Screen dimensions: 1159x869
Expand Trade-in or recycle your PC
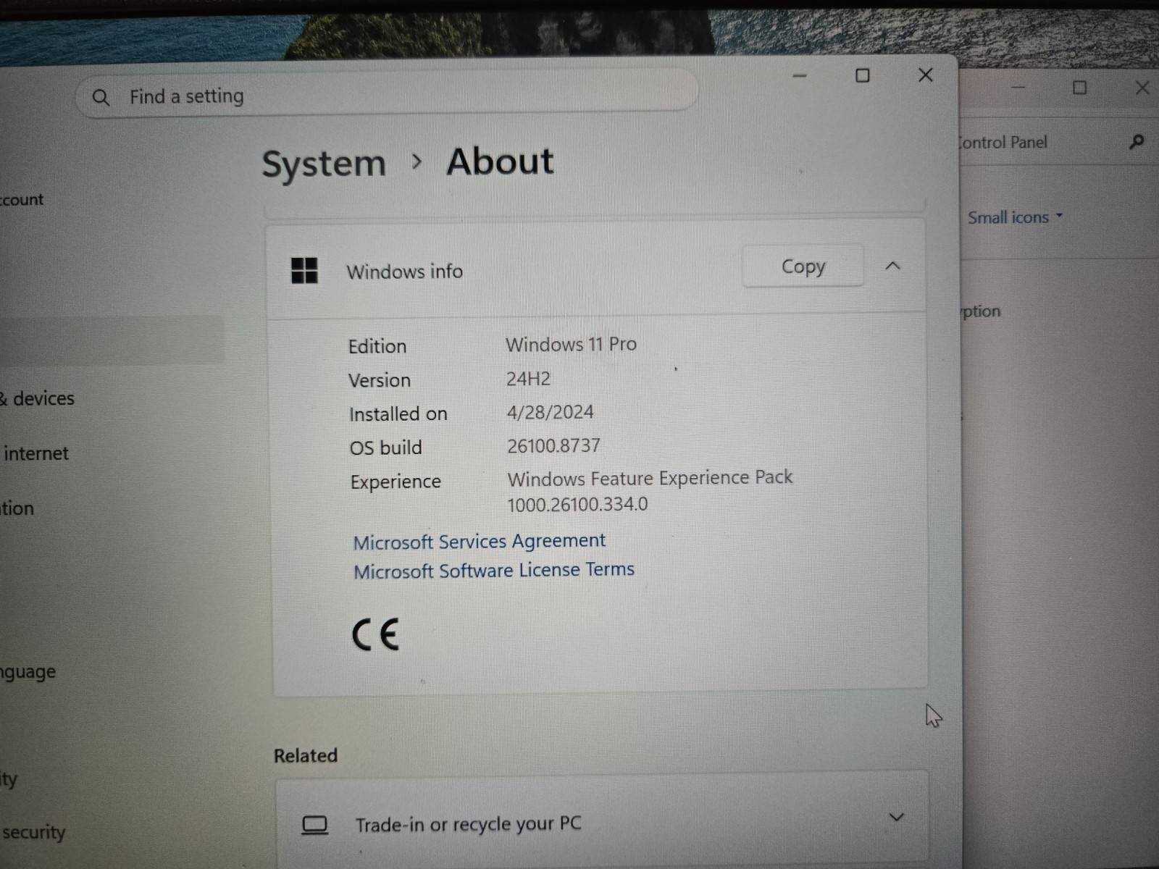tap(896, 818)
